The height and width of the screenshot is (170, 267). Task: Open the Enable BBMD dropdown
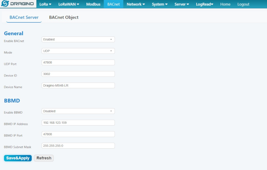[78, 111]
